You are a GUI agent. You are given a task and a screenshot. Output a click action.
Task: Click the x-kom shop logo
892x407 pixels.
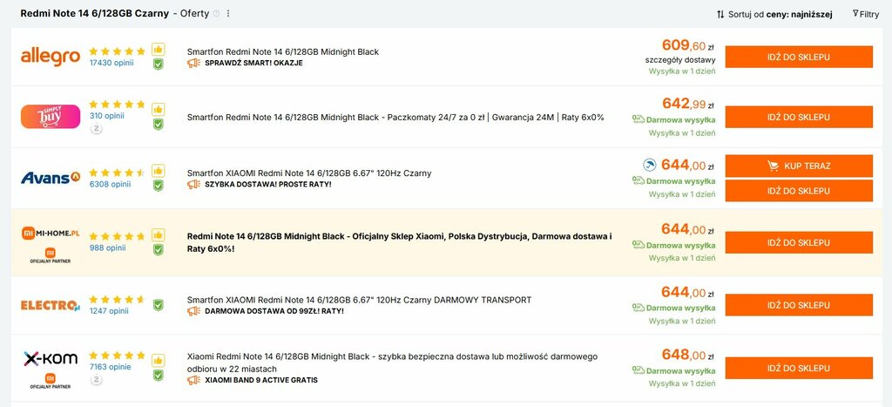point(50,358)
